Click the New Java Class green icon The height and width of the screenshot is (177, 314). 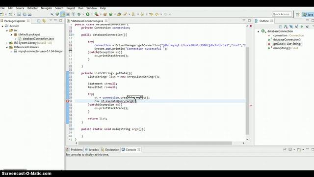(x=110, y=14)
